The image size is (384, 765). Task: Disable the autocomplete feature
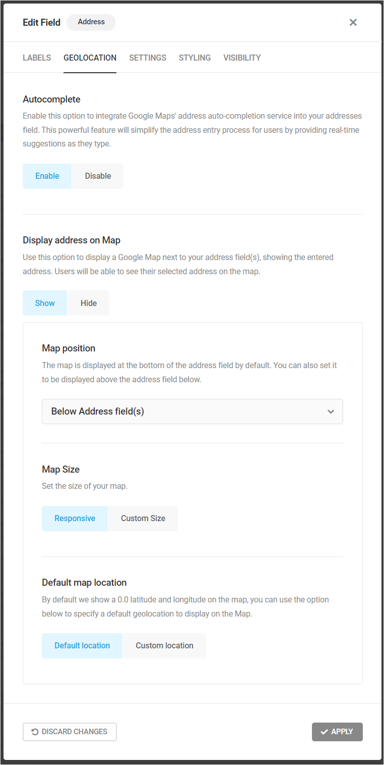[x=97, y=176]
